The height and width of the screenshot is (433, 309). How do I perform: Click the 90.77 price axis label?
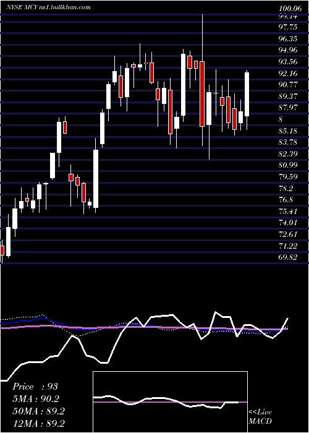coord(289,85)
